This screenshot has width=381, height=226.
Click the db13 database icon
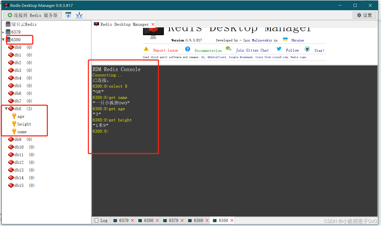[x=11, y=170]
